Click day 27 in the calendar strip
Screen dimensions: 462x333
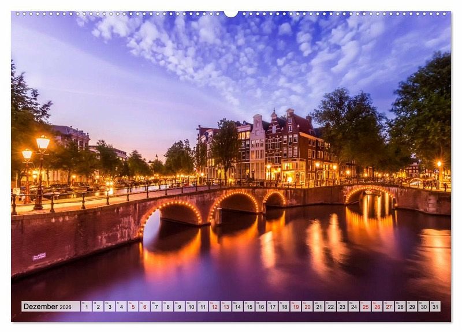tap(388, 306)
